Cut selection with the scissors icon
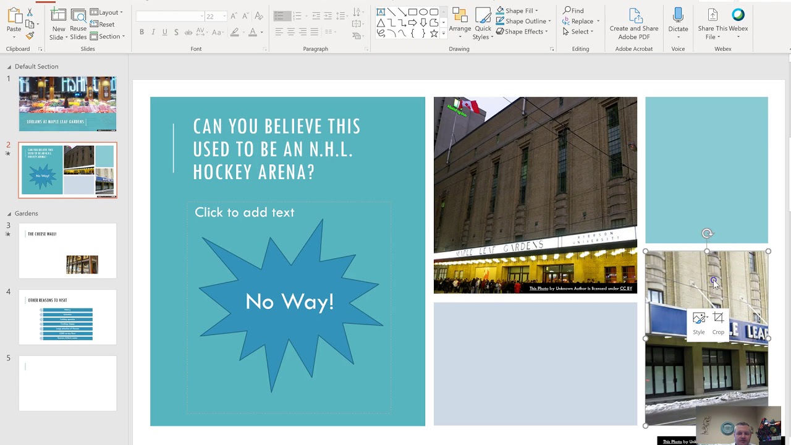The image size is (791, 445). [30, 14]
